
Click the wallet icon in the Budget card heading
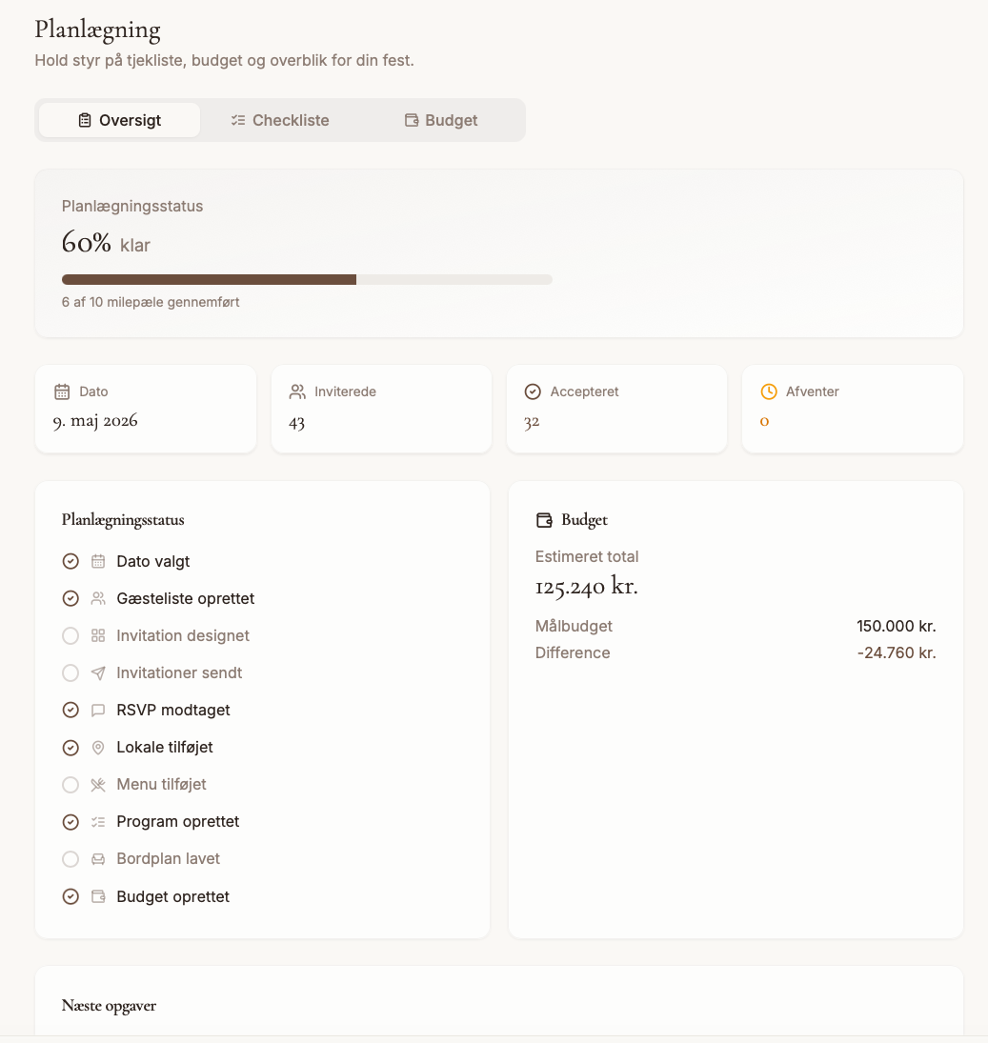544,520
